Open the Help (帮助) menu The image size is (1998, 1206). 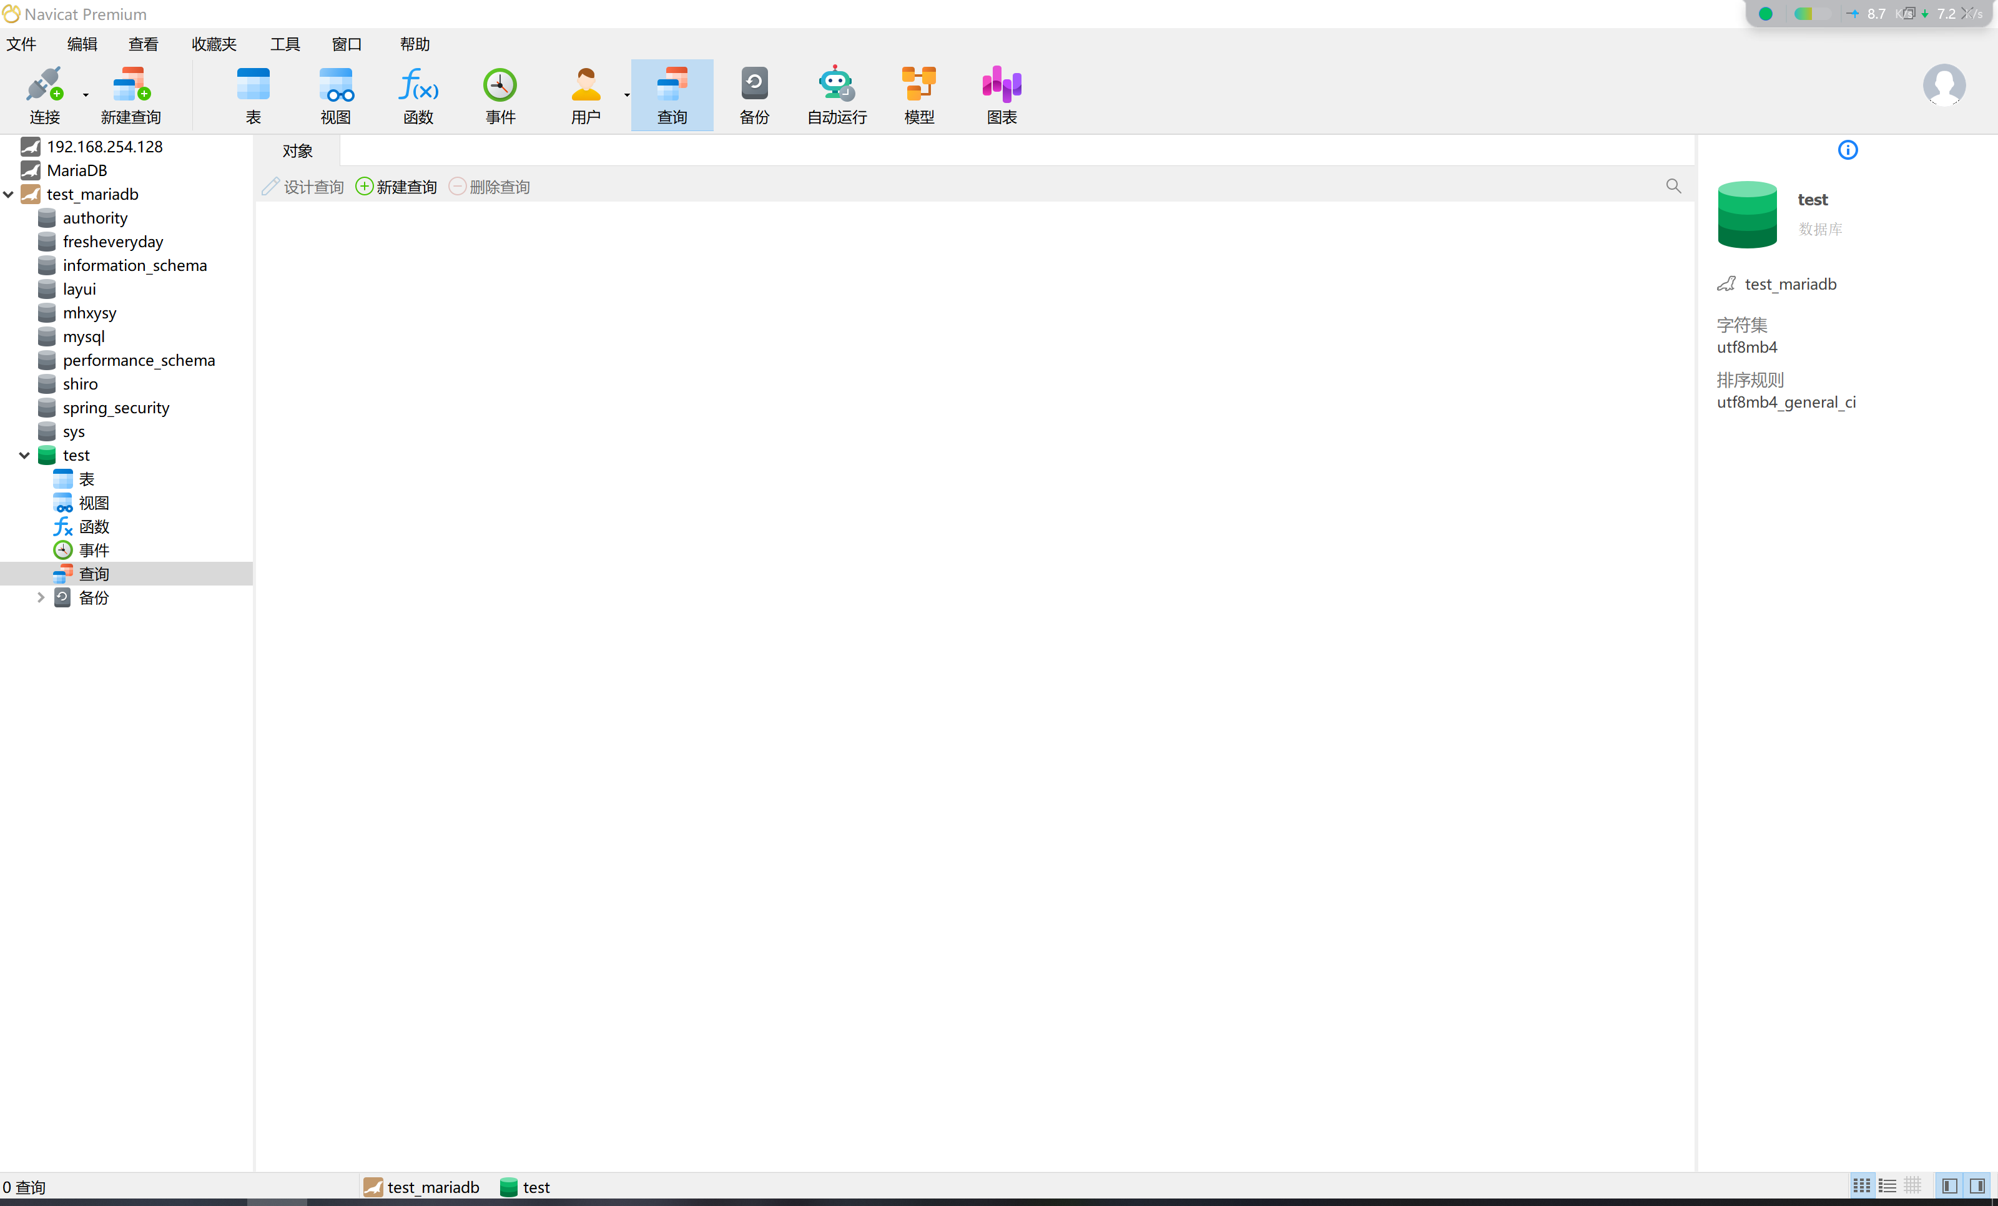(415, 44)
